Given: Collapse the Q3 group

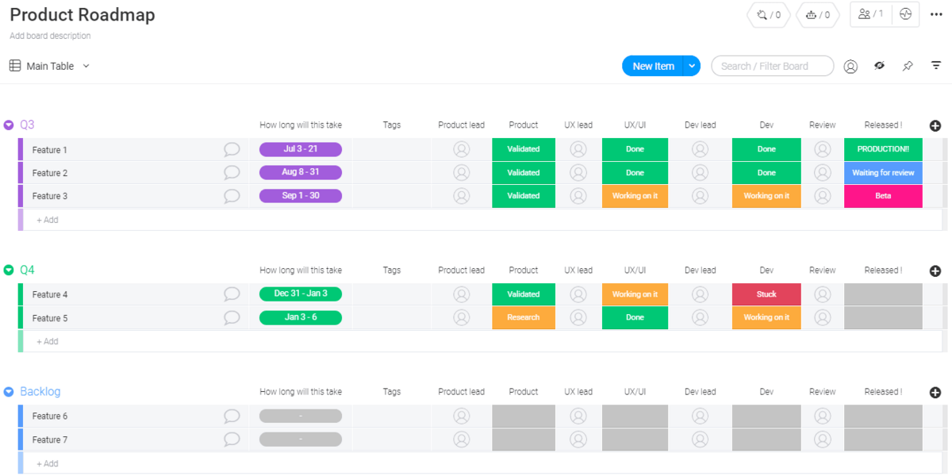Looking at the screenshot, I should (9, 125).
